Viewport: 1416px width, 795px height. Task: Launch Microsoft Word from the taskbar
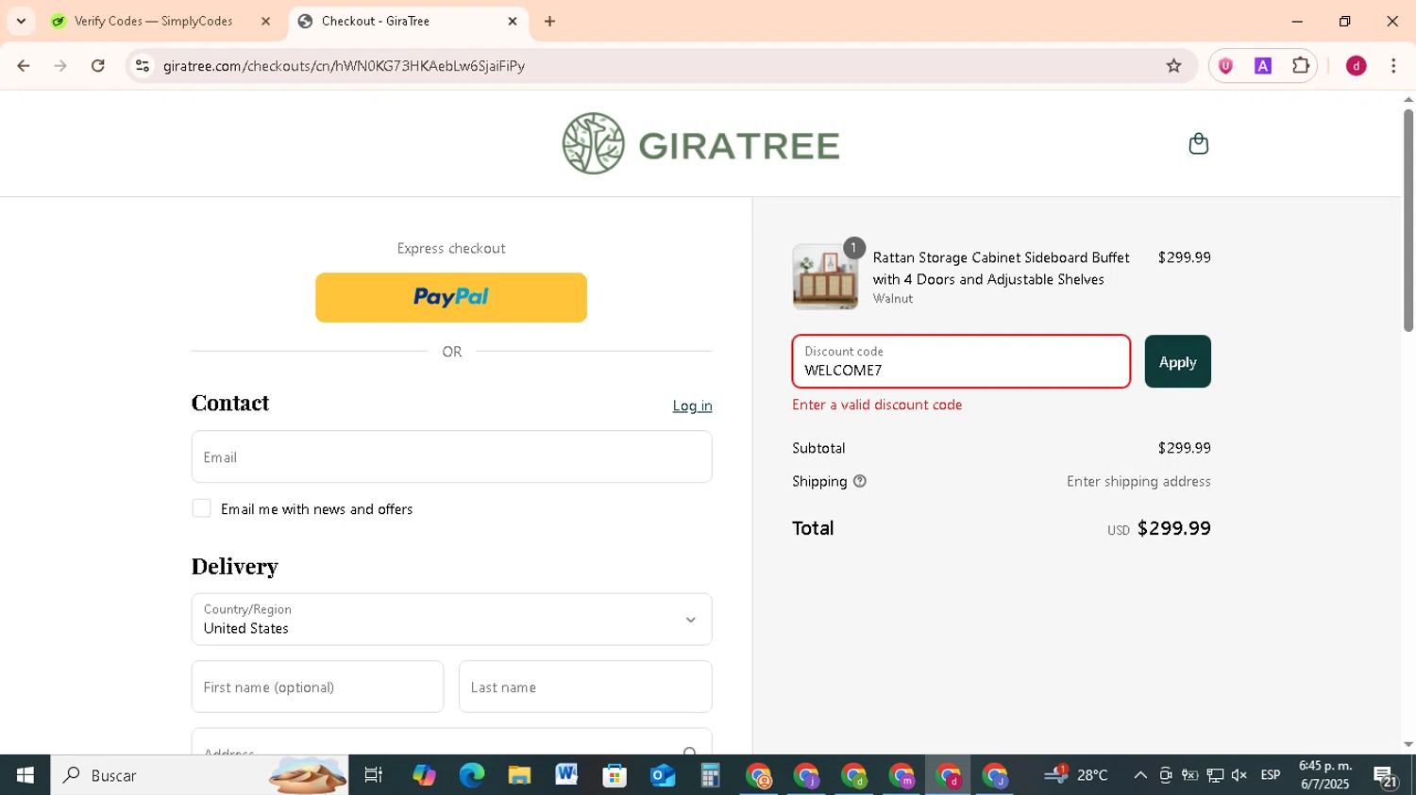[566, 775]
